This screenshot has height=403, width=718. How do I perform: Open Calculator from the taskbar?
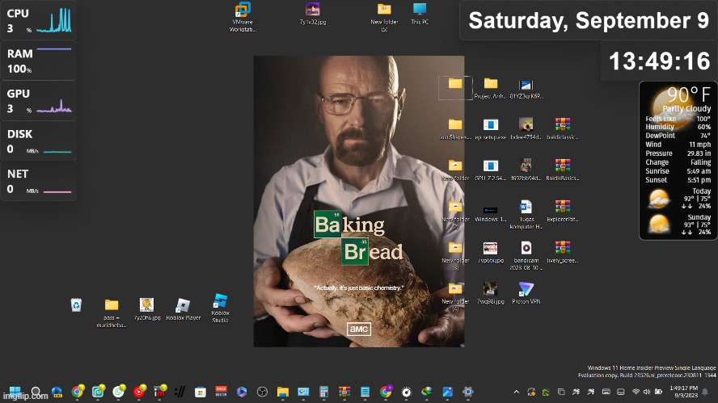pos(323,392)
